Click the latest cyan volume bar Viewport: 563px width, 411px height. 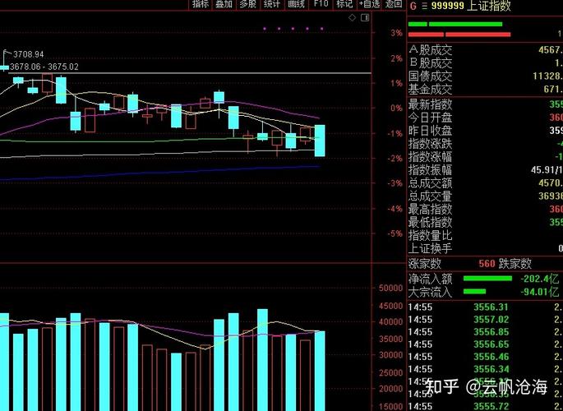pos(320,371)
